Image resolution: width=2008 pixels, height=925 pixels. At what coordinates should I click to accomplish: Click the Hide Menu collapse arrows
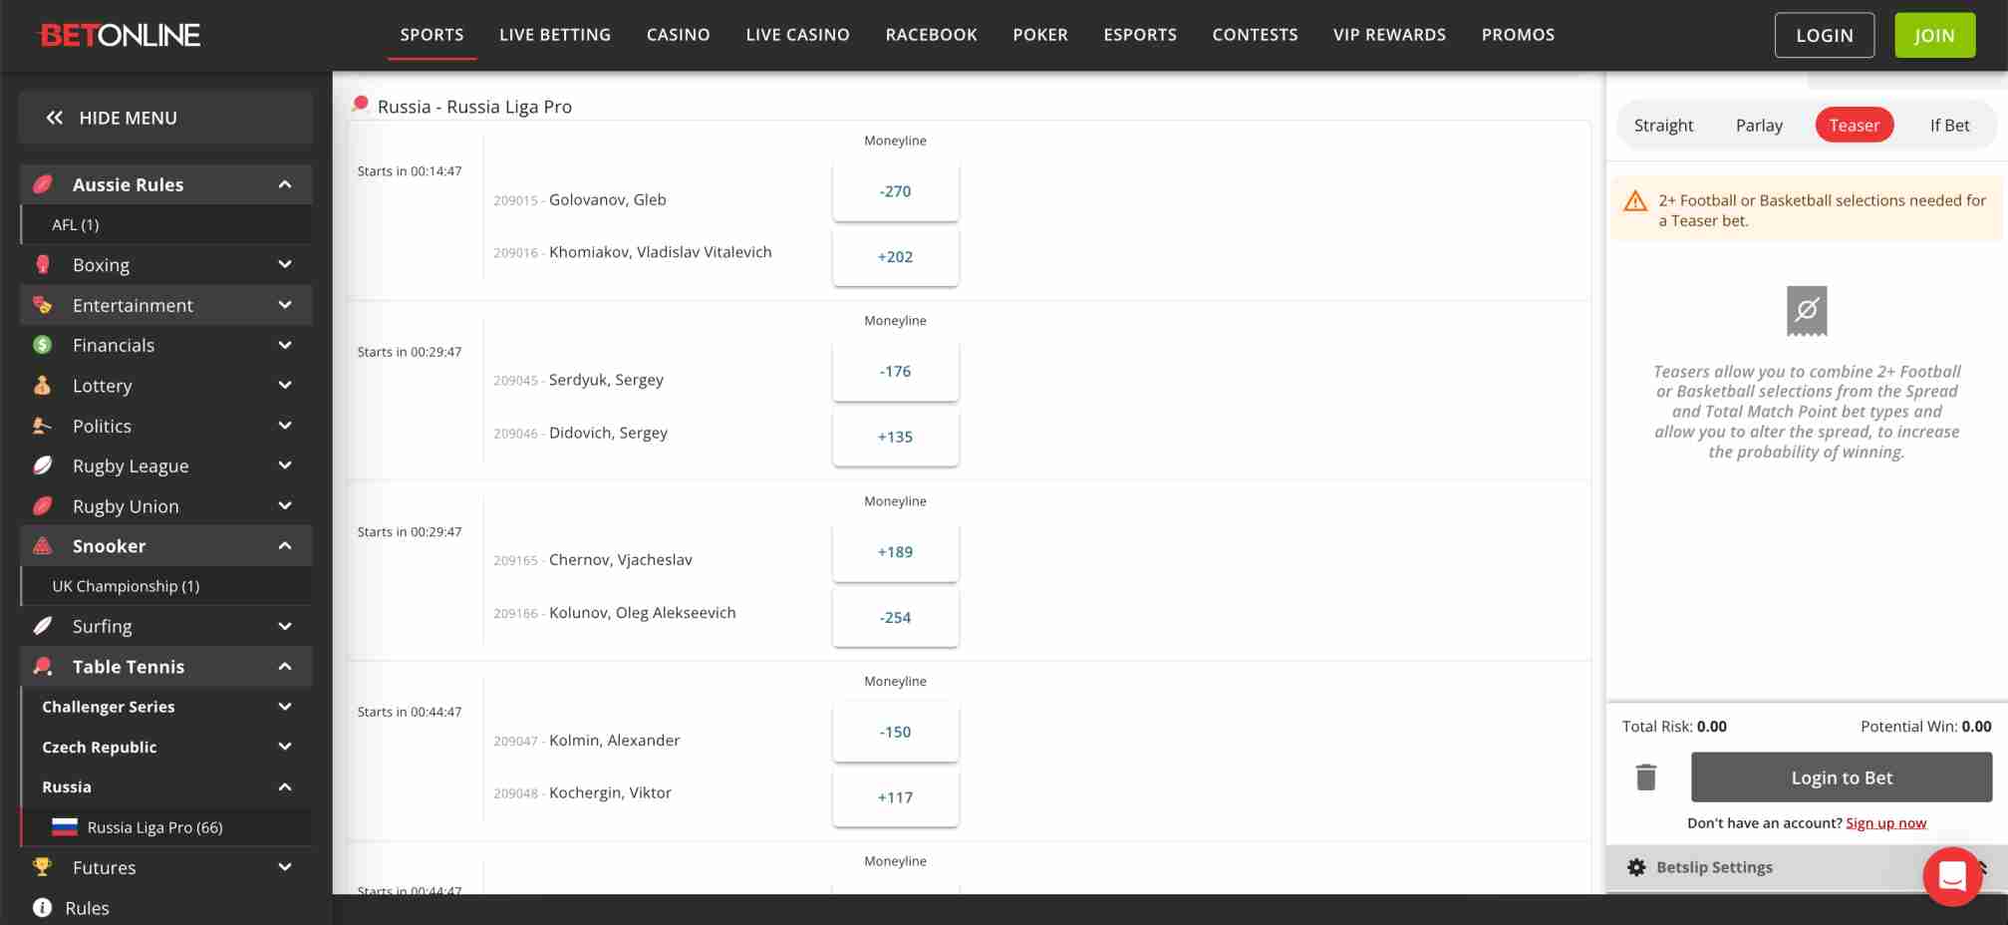[55, 117]
